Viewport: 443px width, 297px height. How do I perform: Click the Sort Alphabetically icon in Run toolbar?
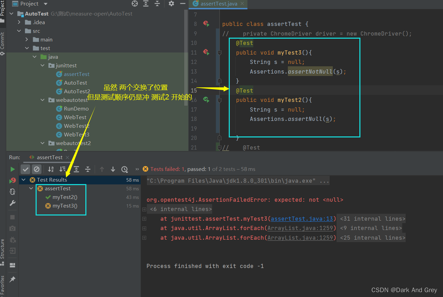(51, 169)
